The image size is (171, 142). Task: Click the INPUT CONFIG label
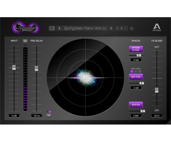[136, 69]
